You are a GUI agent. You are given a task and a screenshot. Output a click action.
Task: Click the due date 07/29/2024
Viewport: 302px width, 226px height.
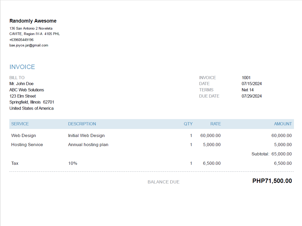tap(252, 96)
